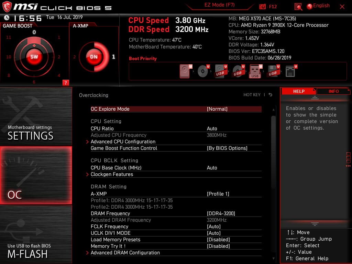Click the help panel bottom grip handle
The width and height of the screenshot is (352, 264).
315,224
